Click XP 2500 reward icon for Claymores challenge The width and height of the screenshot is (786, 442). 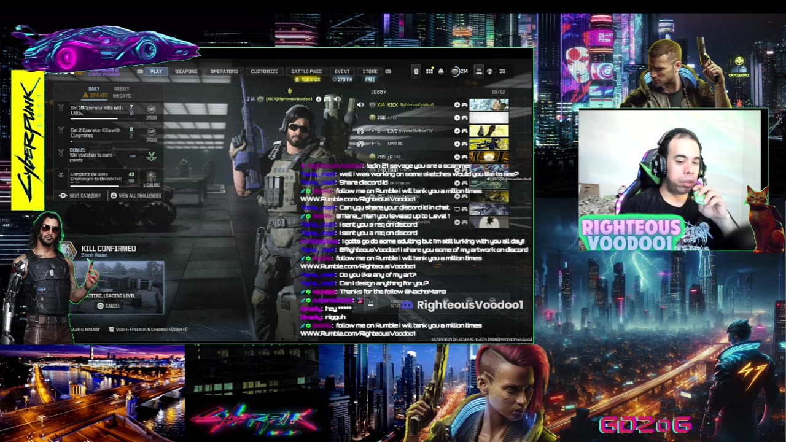click(151, 131)
